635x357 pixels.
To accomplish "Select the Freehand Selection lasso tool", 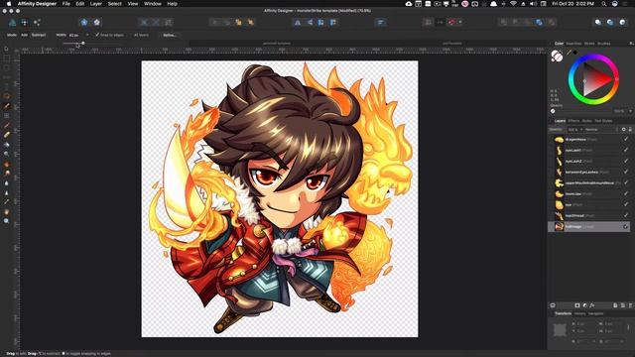I will coord(7,96).
